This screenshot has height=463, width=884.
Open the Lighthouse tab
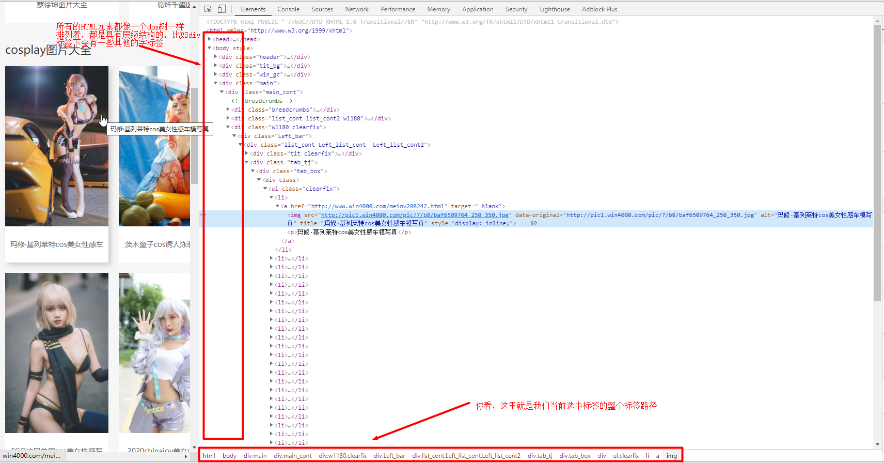(555, 9)
